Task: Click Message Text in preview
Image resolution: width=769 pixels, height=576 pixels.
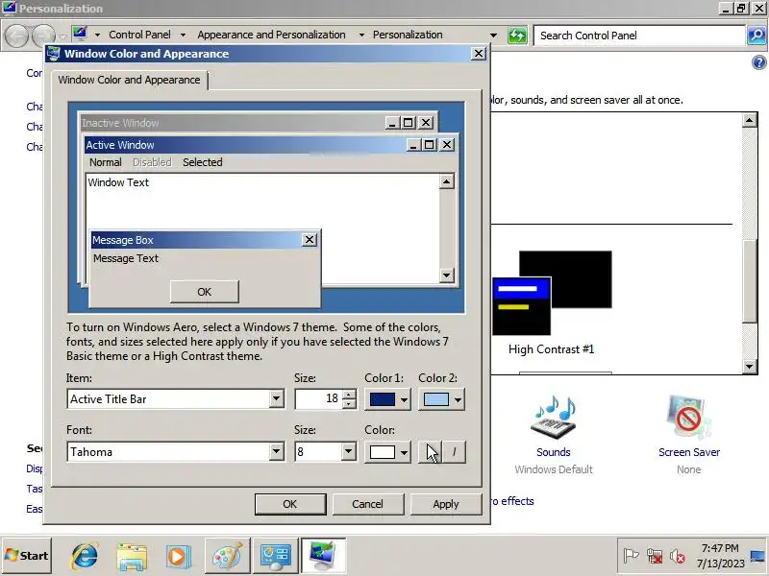Action: (126, 258)
